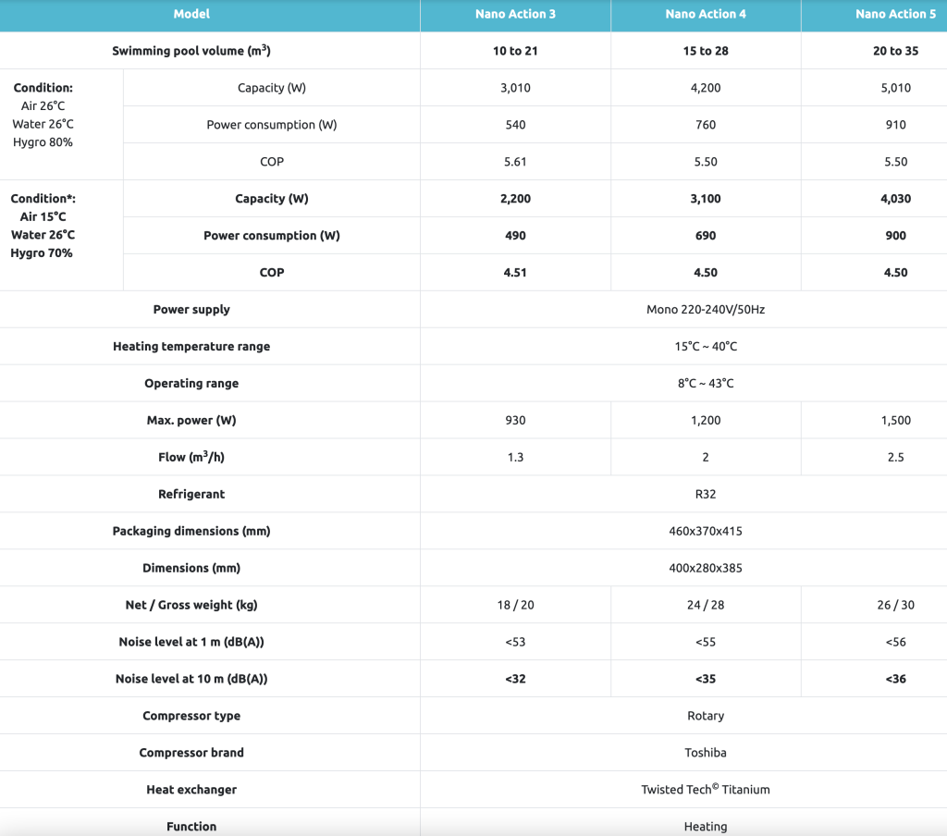Select the "460x370x415" packaging dimensions value
The image size is (947, 836).
click(706, 531)
